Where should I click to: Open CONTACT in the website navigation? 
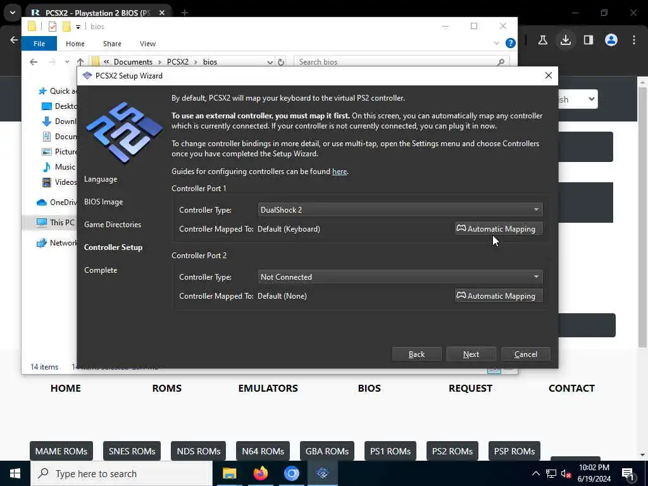(571, 389)
